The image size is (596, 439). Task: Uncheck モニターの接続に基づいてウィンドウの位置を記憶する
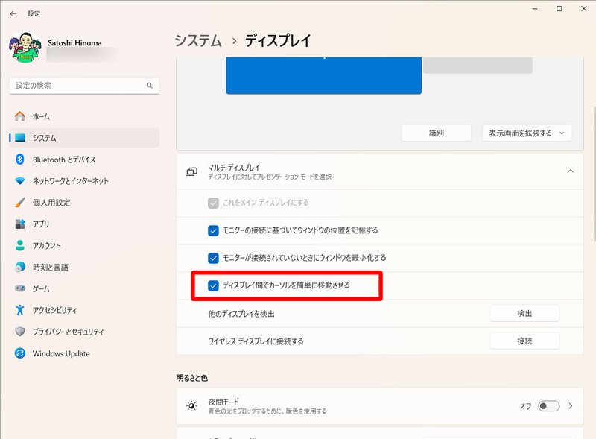(212, 230)
